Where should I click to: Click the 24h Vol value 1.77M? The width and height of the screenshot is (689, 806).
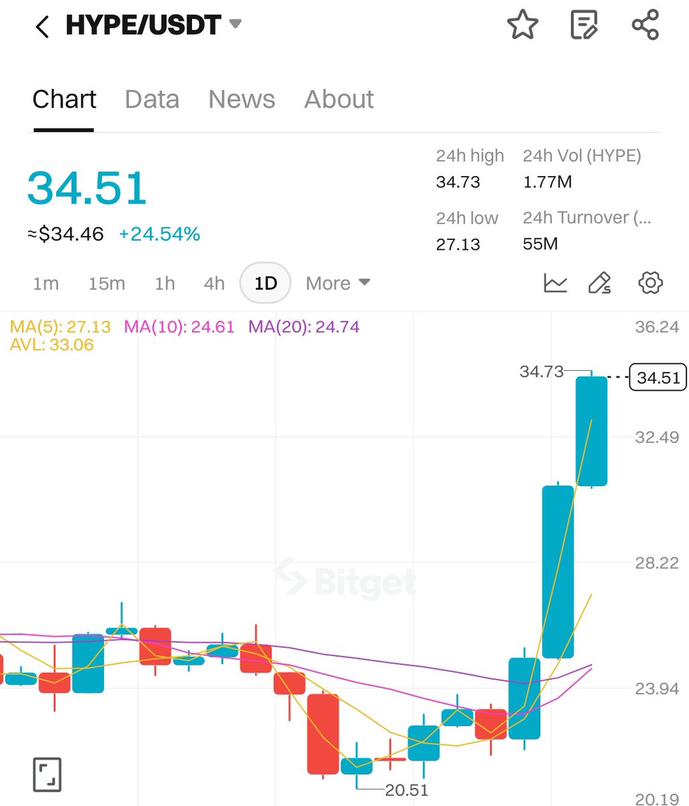(x=547, y=182)
